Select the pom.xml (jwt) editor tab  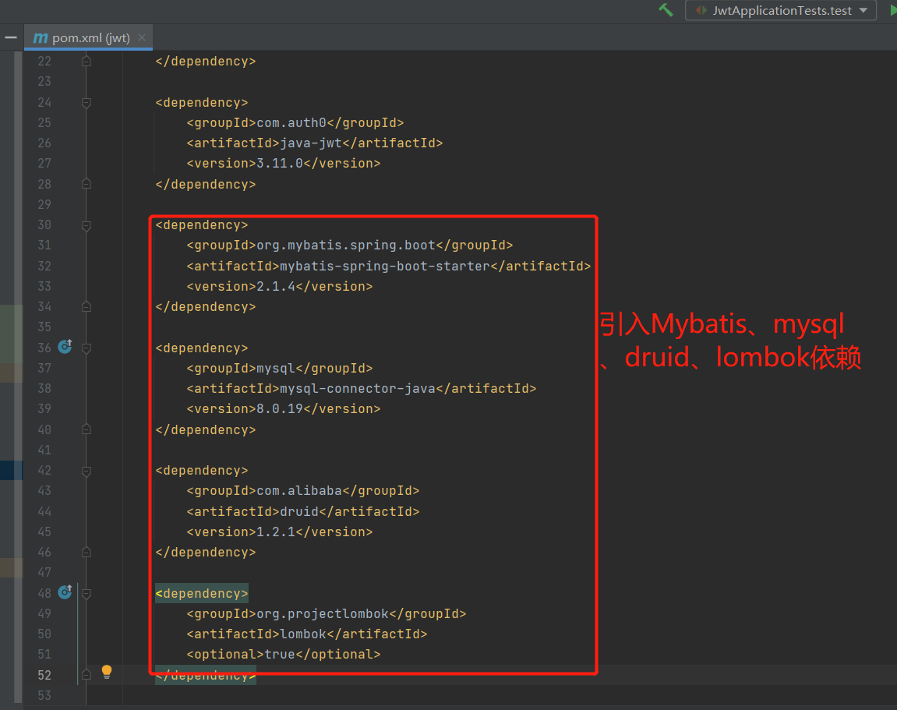tap(88, 37)
